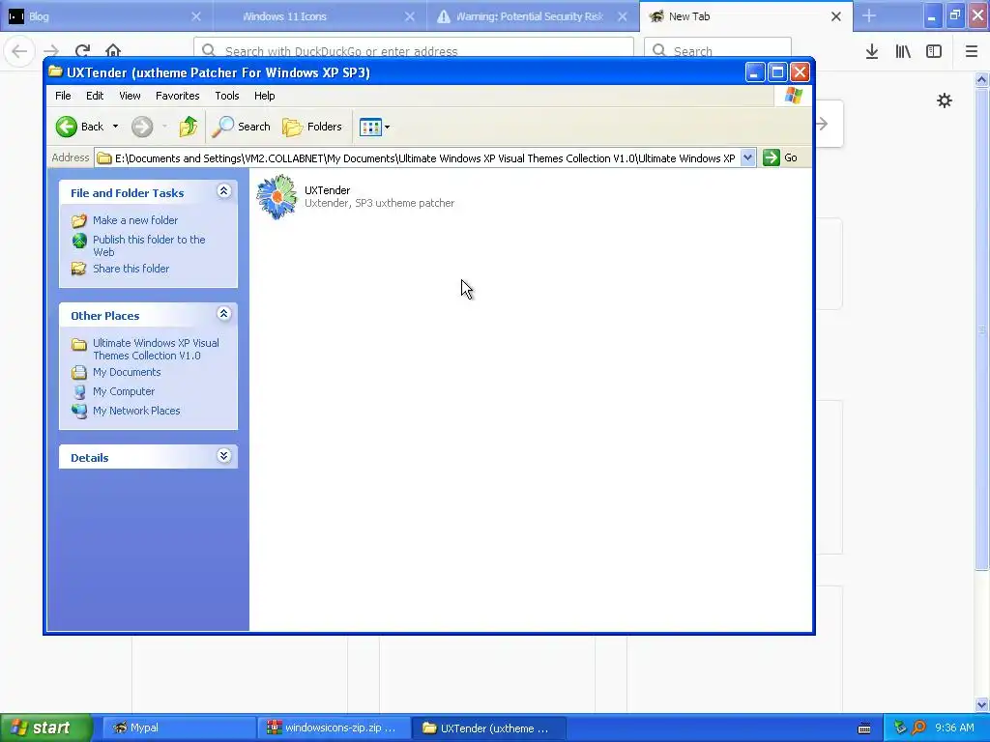Click the browser scrollbar down arrow

(x=982, y=704)
